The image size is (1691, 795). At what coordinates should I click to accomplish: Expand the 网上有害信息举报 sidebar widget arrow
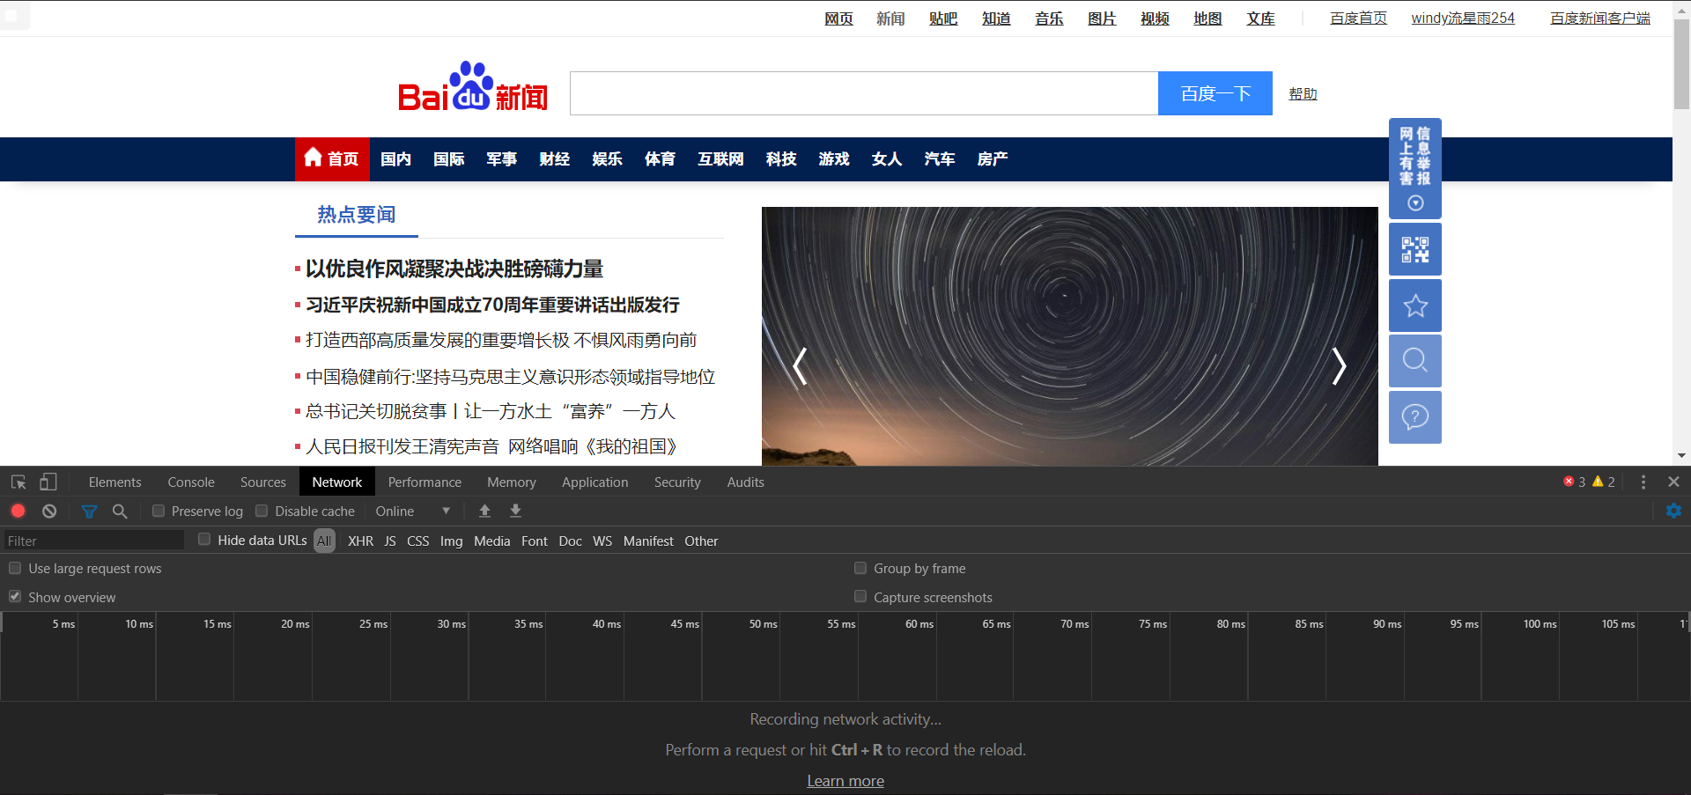(x=1415, y=203)
